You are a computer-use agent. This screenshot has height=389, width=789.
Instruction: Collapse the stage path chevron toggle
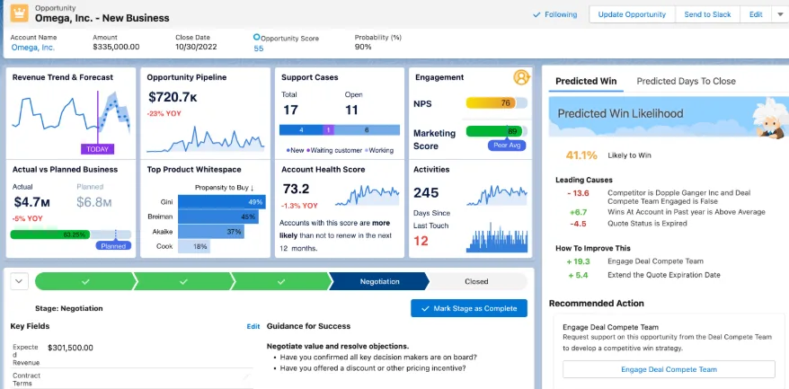19,281
